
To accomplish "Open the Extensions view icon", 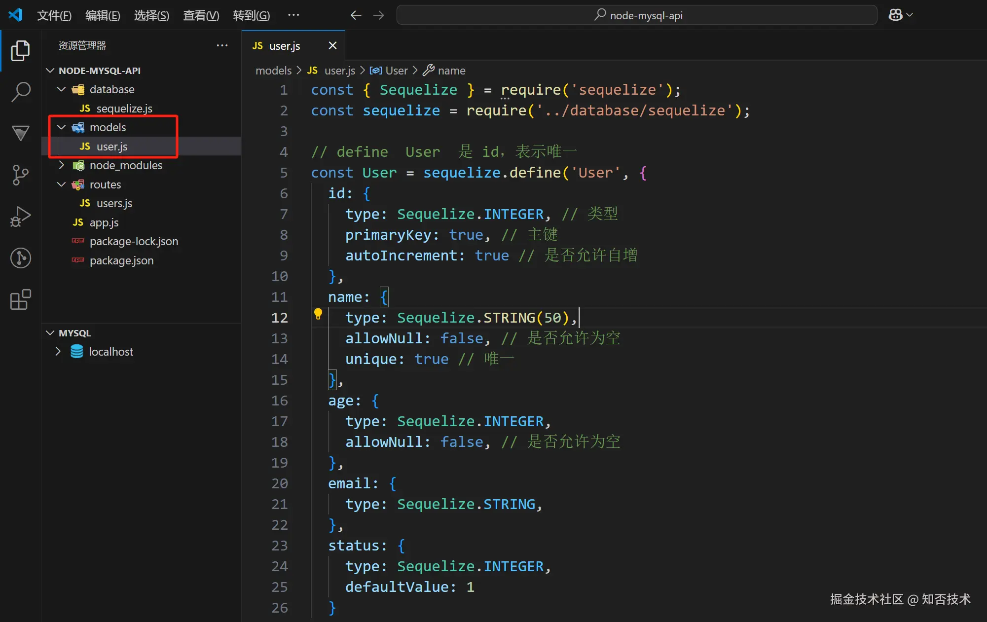I will pos(20,299).
